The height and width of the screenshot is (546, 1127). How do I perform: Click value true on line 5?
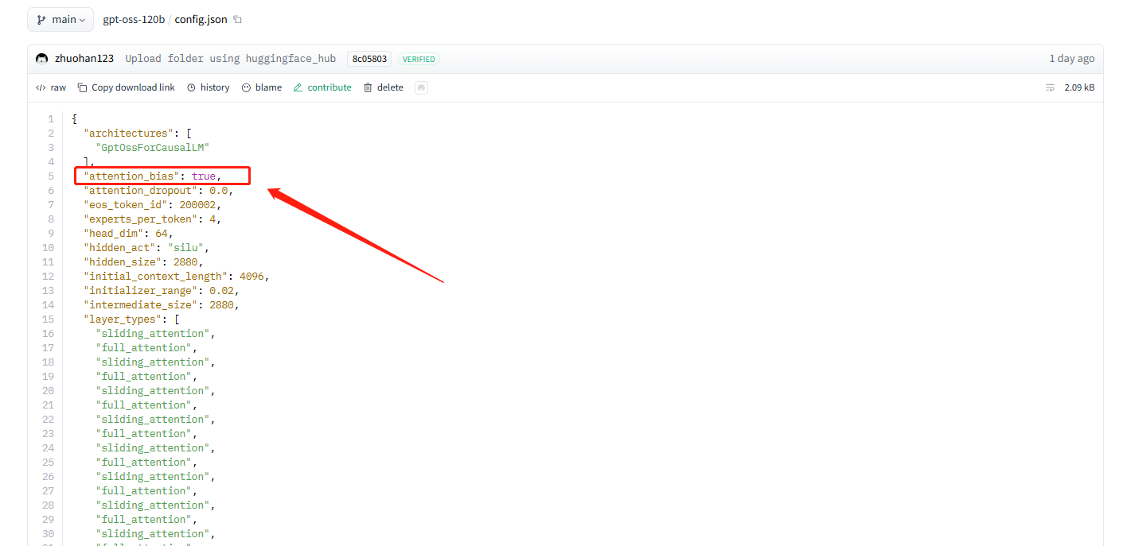(203, 176)
